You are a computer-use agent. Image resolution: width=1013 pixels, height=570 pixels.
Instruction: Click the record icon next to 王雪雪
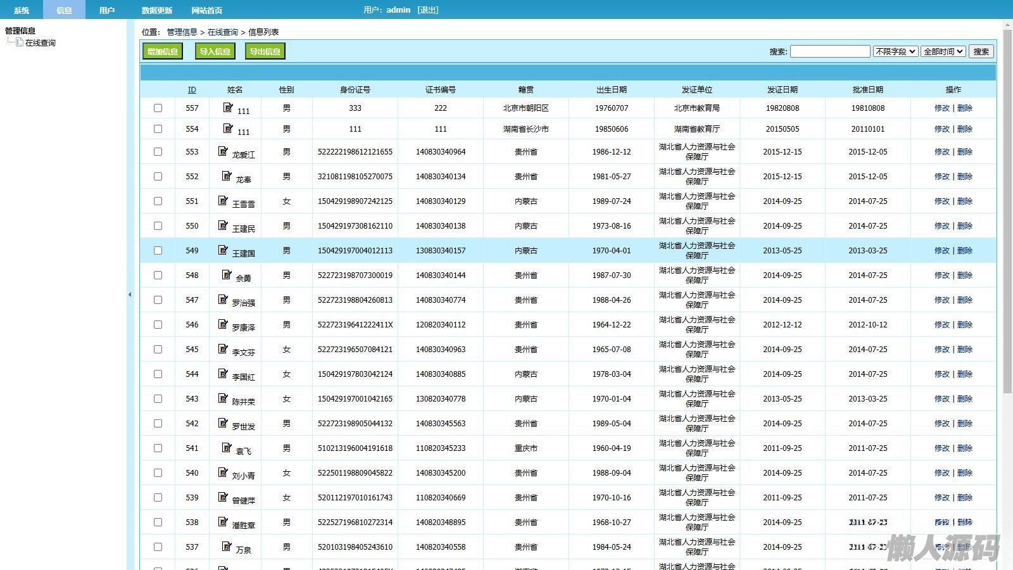(223, 201)
